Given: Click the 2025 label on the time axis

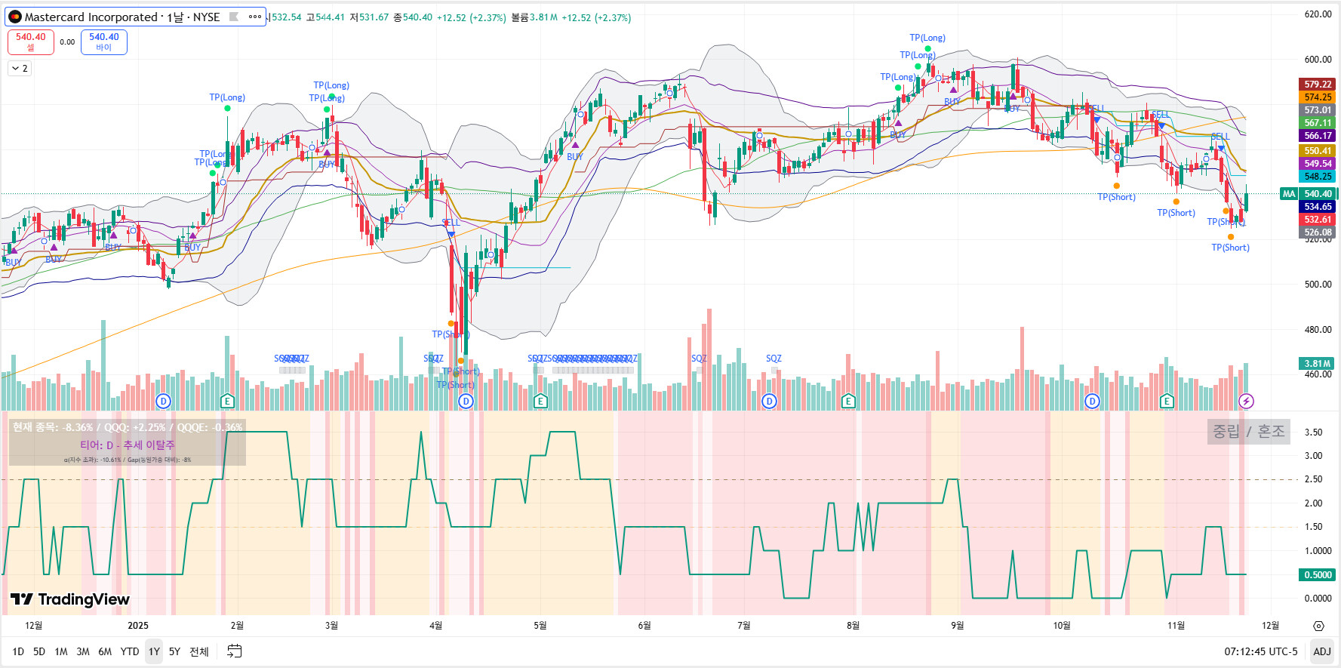Looking at the screenshot, I should click(138, 626).
